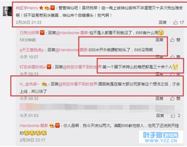The image size is (187, 147).
Task: Click the red envelope badge beside 巧克力好黑
Action: pyautogui.click(x=42, y=33)
